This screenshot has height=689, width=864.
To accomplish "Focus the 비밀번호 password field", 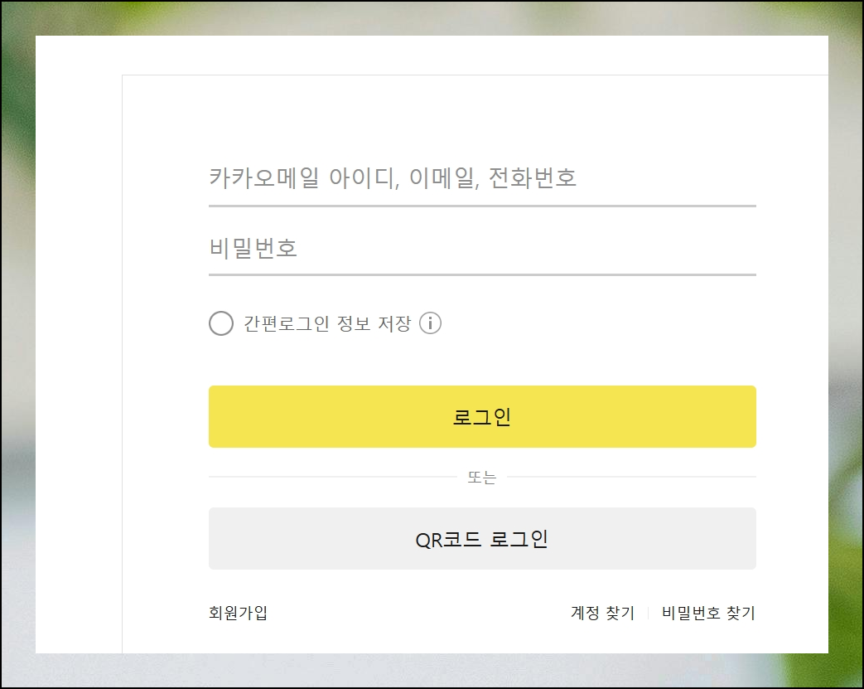I will click(482, 248).
